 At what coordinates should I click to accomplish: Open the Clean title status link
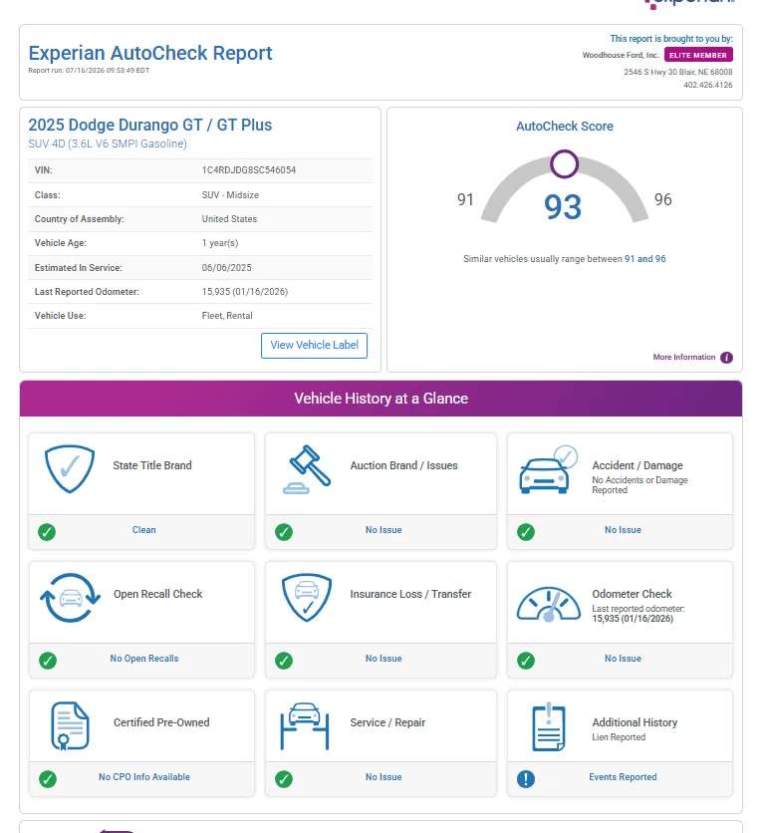[144, 530]
